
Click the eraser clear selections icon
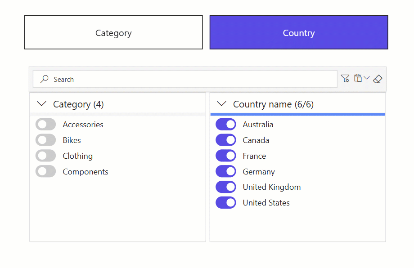click(x=378, y=79)
